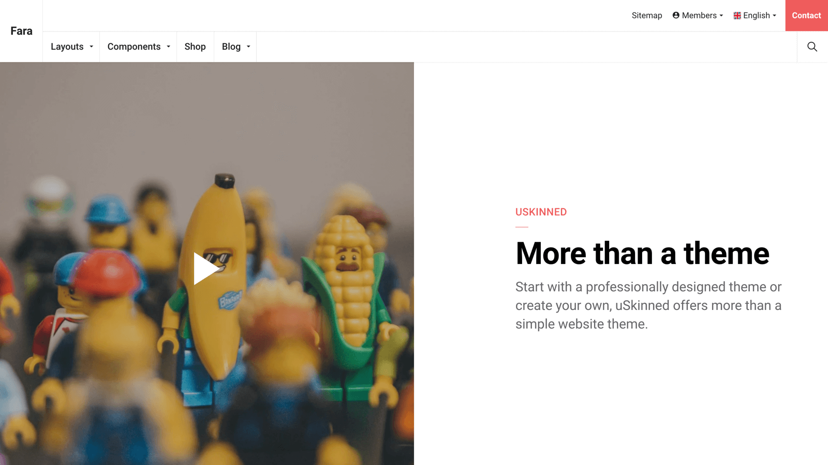Open the Members dropdown caret

click(x=721, y=16)
